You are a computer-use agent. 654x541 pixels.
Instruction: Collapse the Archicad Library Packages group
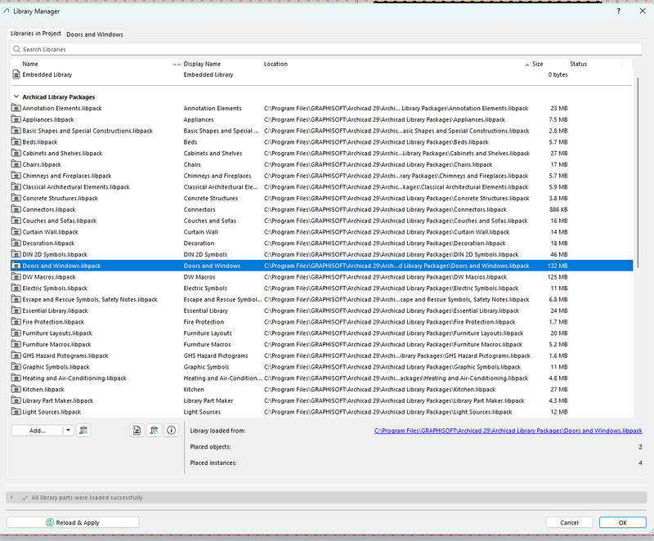[16, 96]
